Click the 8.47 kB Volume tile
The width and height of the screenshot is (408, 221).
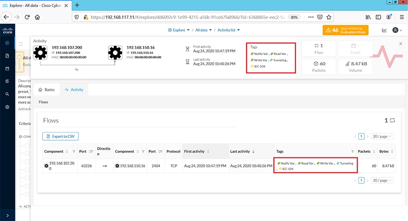(x=355, y=67)
